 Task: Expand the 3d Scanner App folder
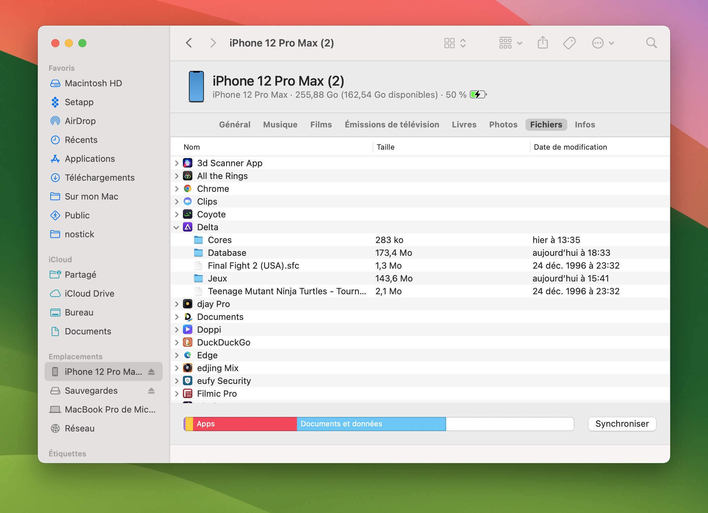[x=175, y=163]
